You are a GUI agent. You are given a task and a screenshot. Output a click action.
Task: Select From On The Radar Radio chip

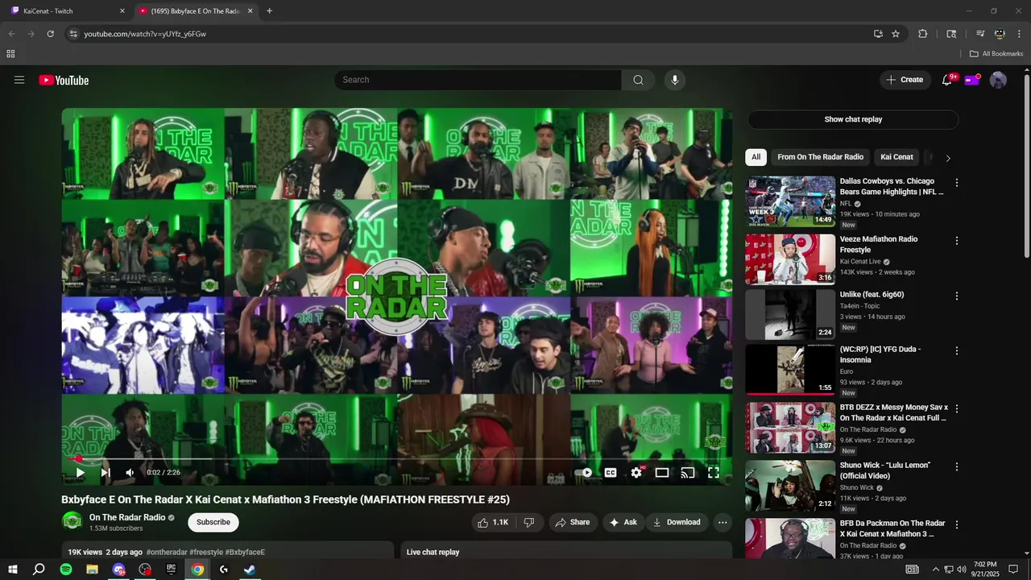(820, 157)
